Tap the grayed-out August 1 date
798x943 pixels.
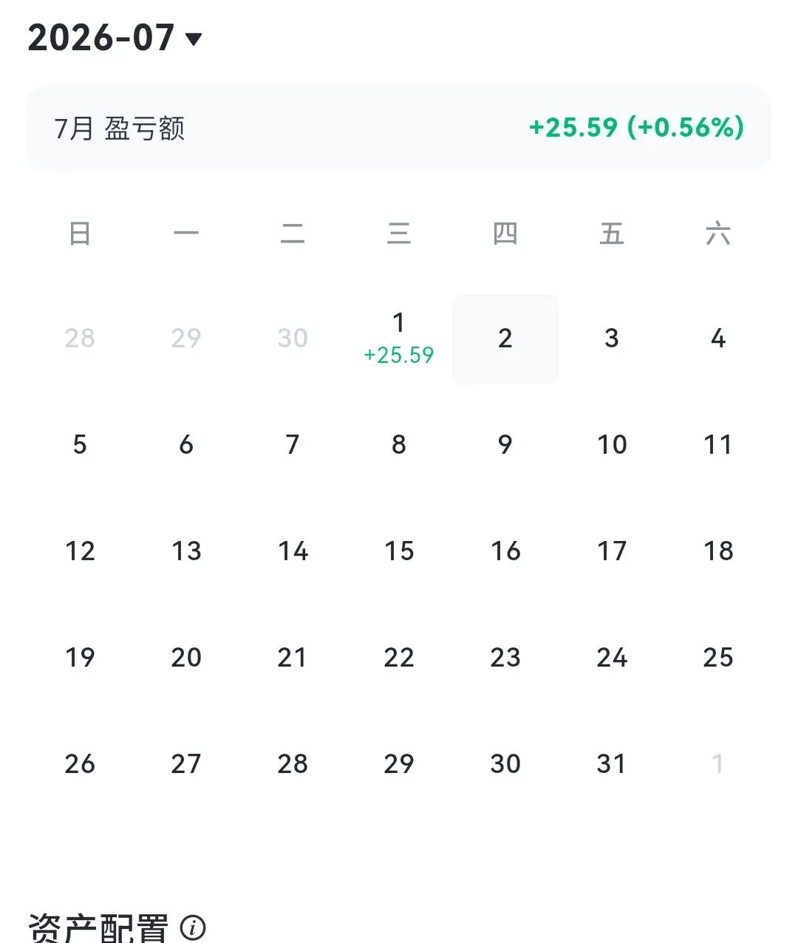[x=718, y=764]
